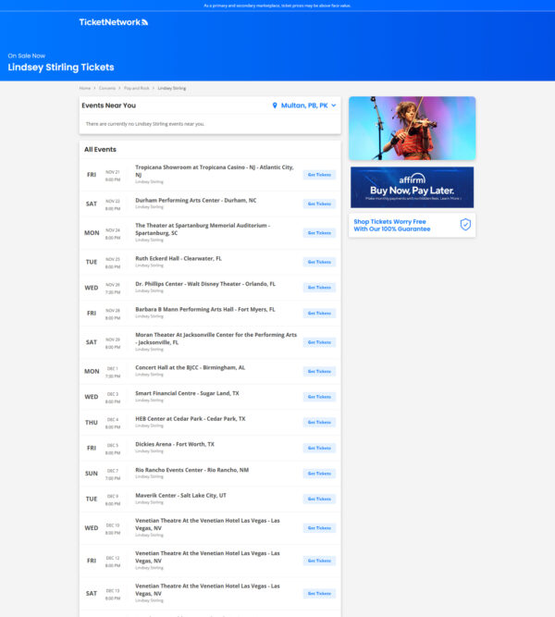Get Tickets for Dickies Arena Fort Worth
The image size is (555, 617).
pyautogui.click(x=319, y=449)
